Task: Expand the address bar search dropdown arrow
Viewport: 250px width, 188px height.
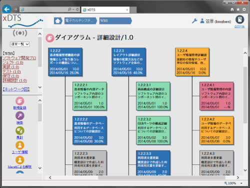Action: click(73, 10)
